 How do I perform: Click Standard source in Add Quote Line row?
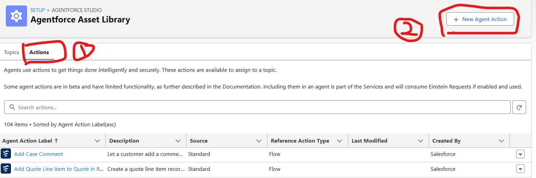click(199, 169)
